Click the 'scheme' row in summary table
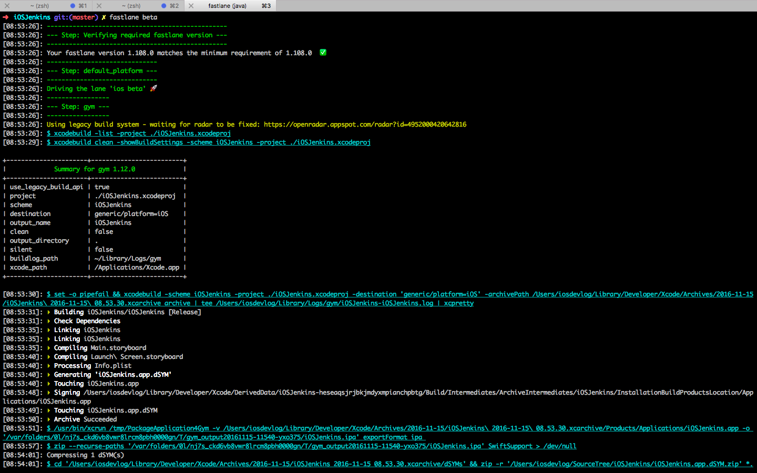 click(x=95, y=205)
